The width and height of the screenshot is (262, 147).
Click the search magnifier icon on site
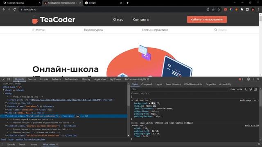pyautogui.click(x=216, y=30)
